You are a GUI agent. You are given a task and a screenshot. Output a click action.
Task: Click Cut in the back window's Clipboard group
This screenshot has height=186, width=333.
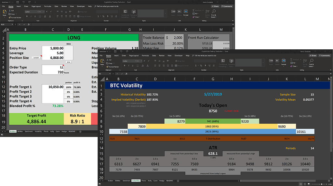(x=11, y=10)
